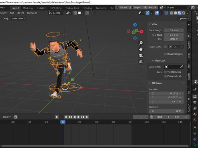Open the Select Box drag dropdown
198x148 pixels.
pos(18,18)
